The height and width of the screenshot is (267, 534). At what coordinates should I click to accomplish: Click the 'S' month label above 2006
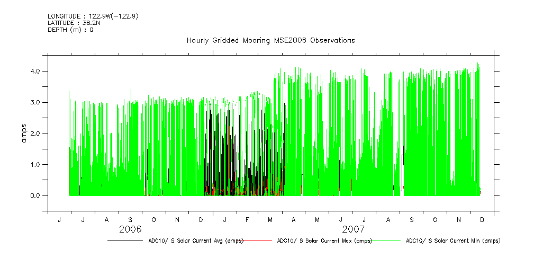point(130,219)
